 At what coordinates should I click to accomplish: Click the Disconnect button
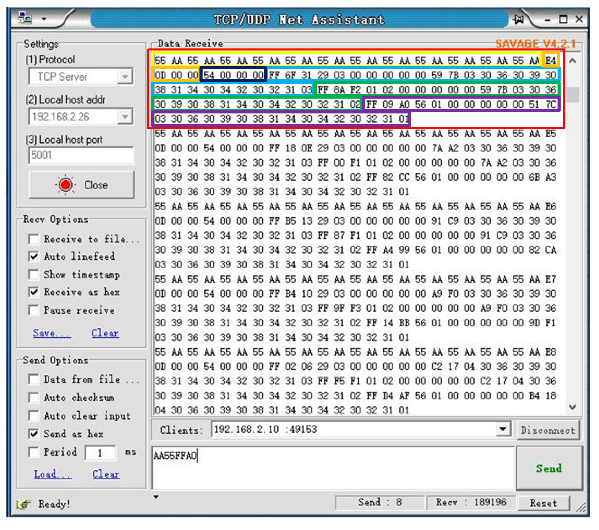(548, 430)
